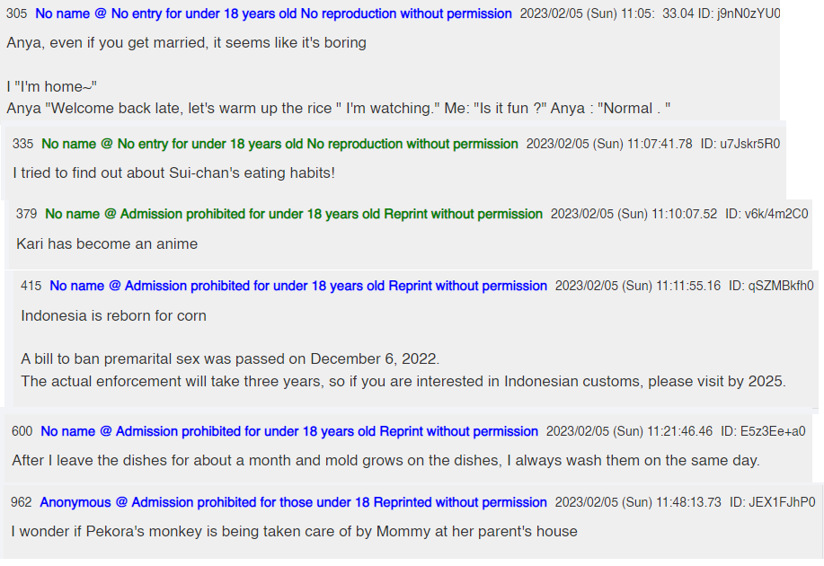824x566 pixels.
Task: Select post number 600
Action: pyautogui.click(x=22, y=431)
